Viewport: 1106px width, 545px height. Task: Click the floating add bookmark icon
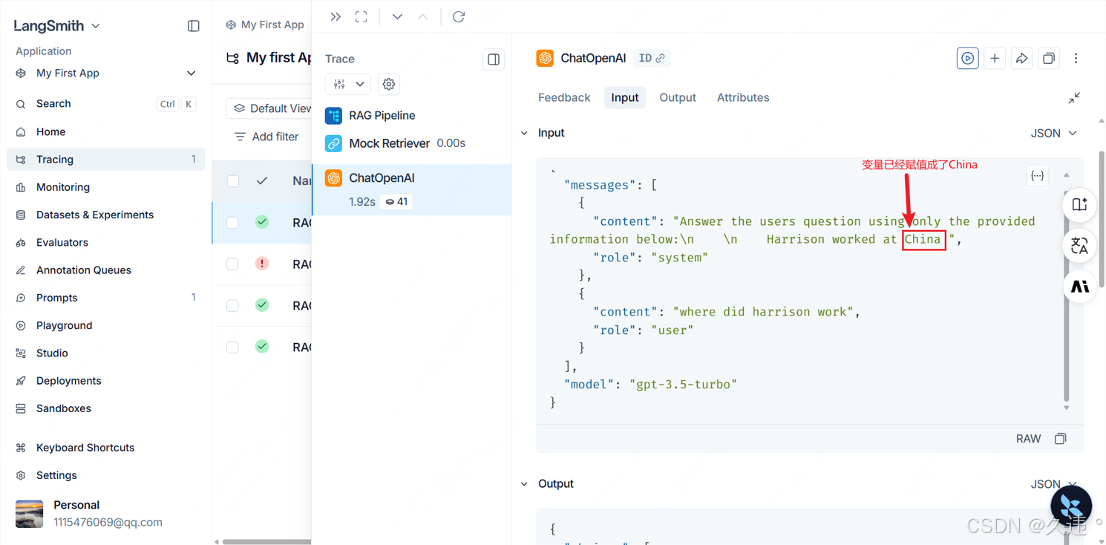[x=1079, y=205]
